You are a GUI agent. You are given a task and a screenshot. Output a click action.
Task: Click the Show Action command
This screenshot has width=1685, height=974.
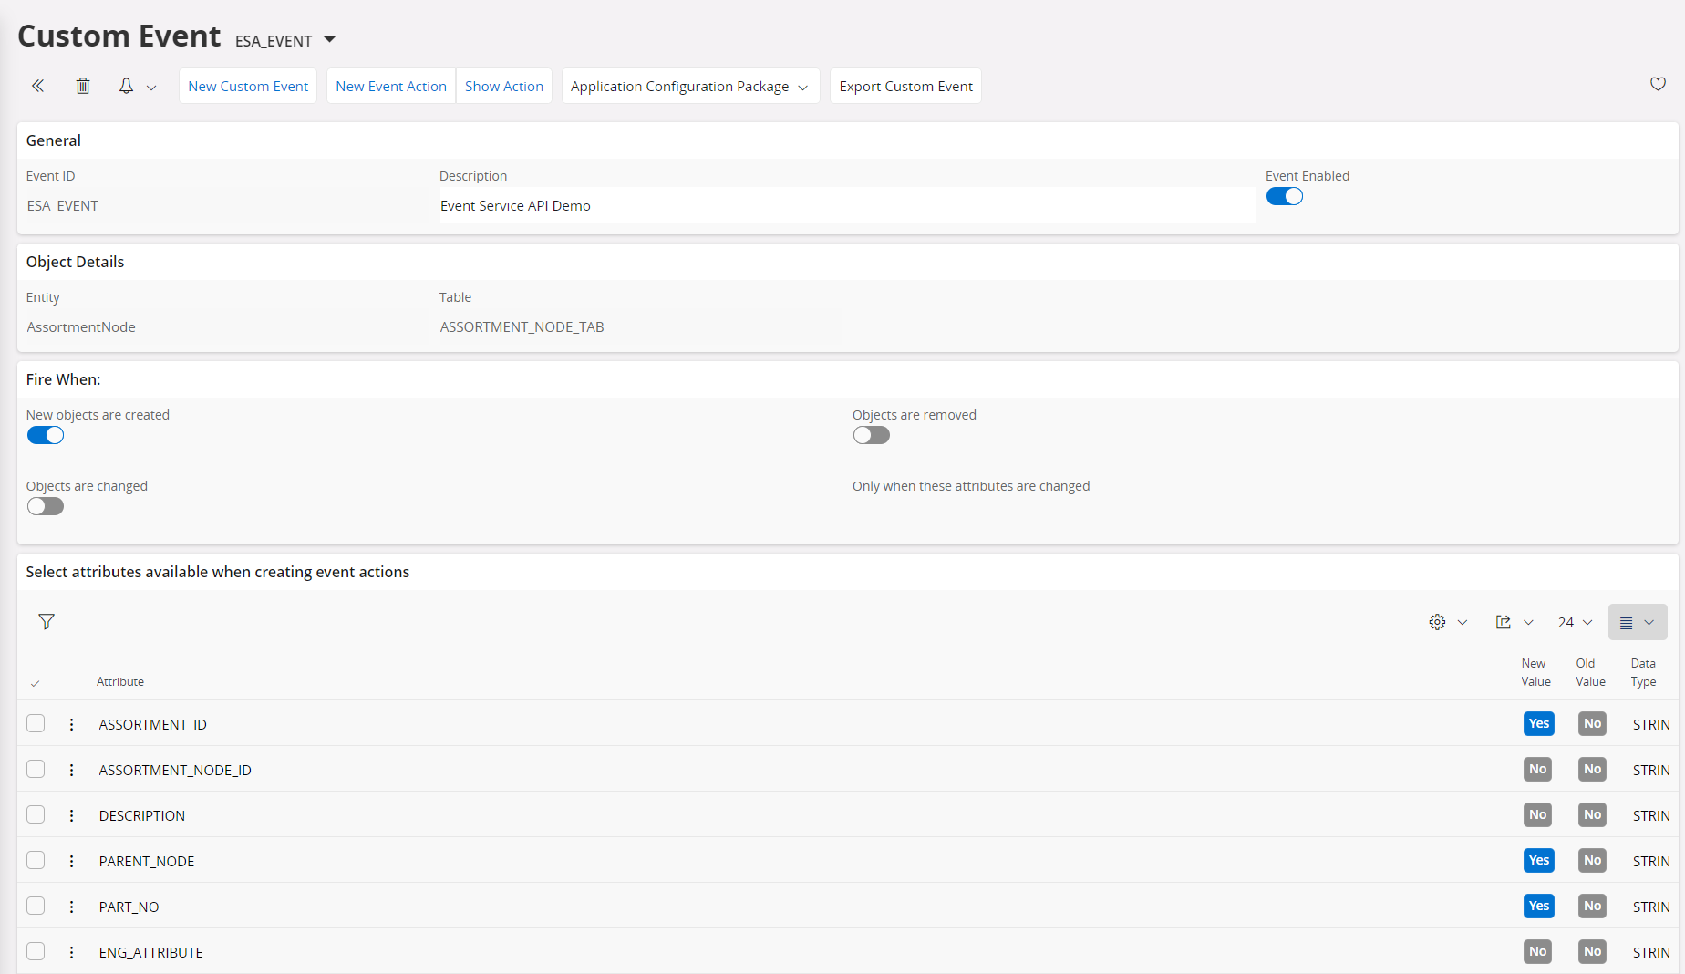[503, 87]
